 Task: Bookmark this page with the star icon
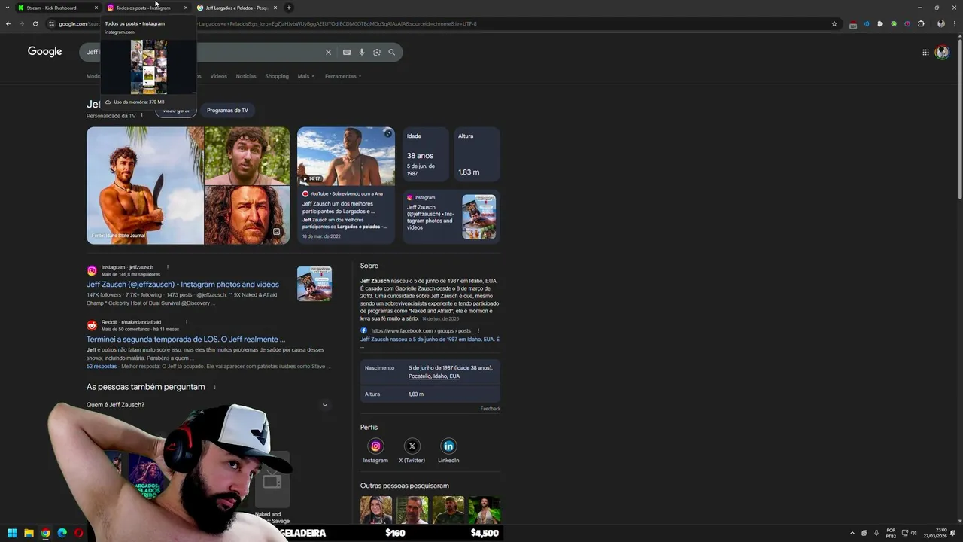tap(834, 23)
